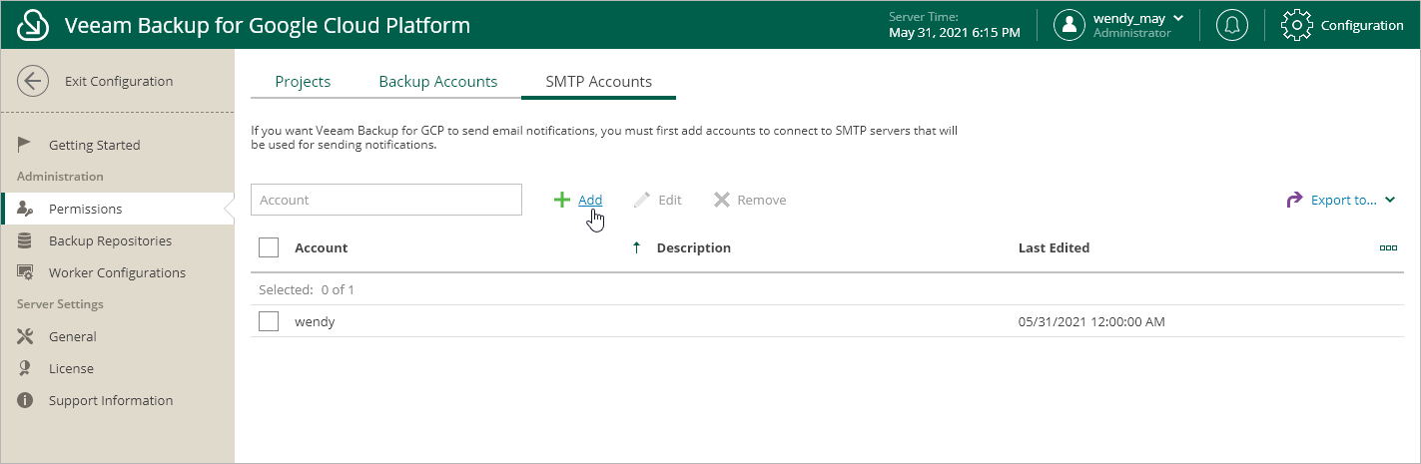Click the back arrow Exit Configuration icon

click(33, 82)
